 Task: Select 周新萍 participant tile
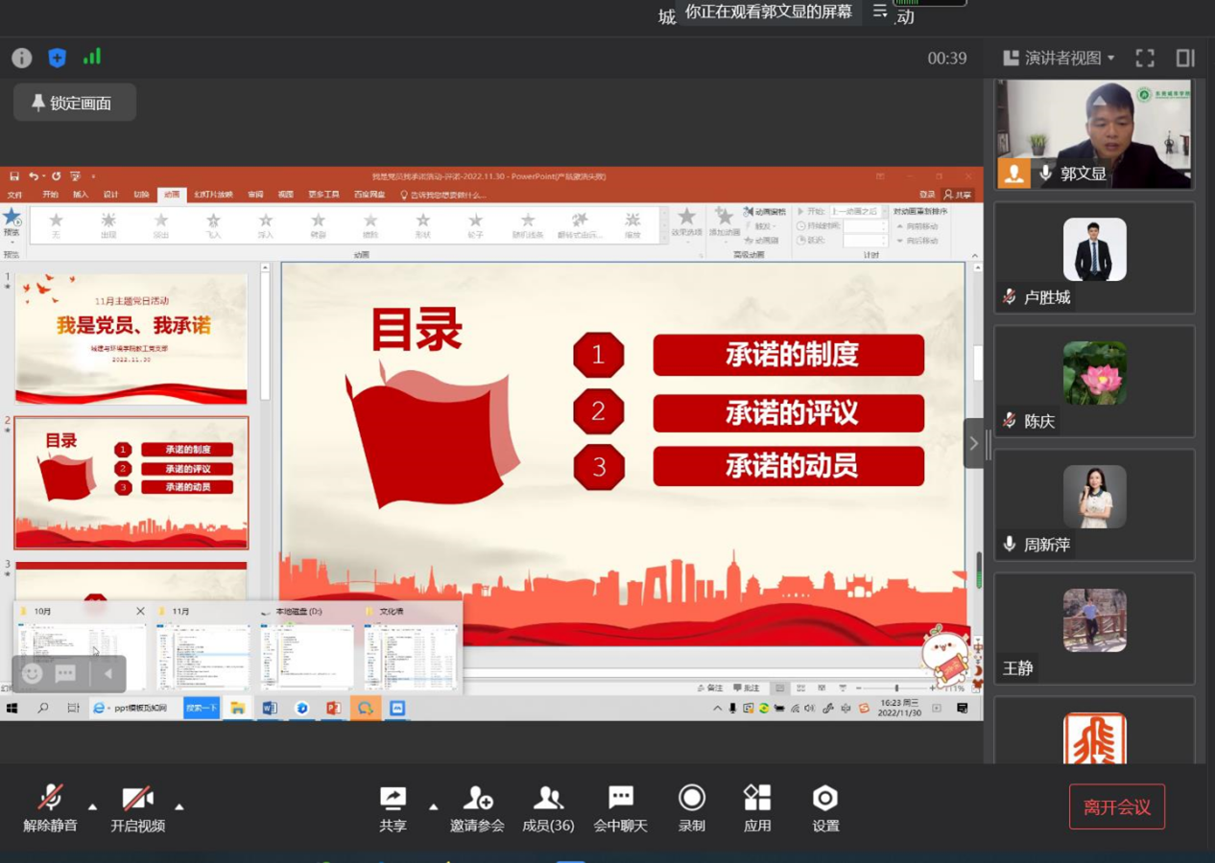tap(1094, 504)
